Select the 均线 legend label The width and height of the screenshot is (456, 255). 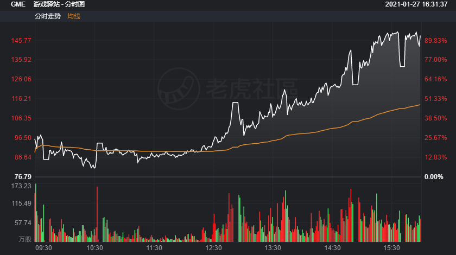74,16
